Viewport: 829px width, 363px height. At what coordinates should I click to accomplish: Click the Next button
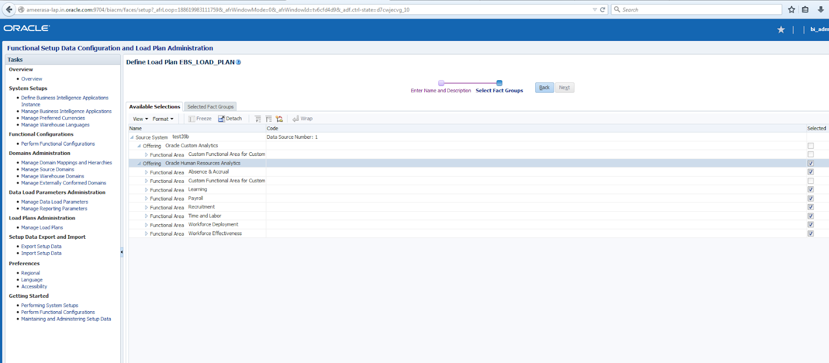[x=564, y=88]
